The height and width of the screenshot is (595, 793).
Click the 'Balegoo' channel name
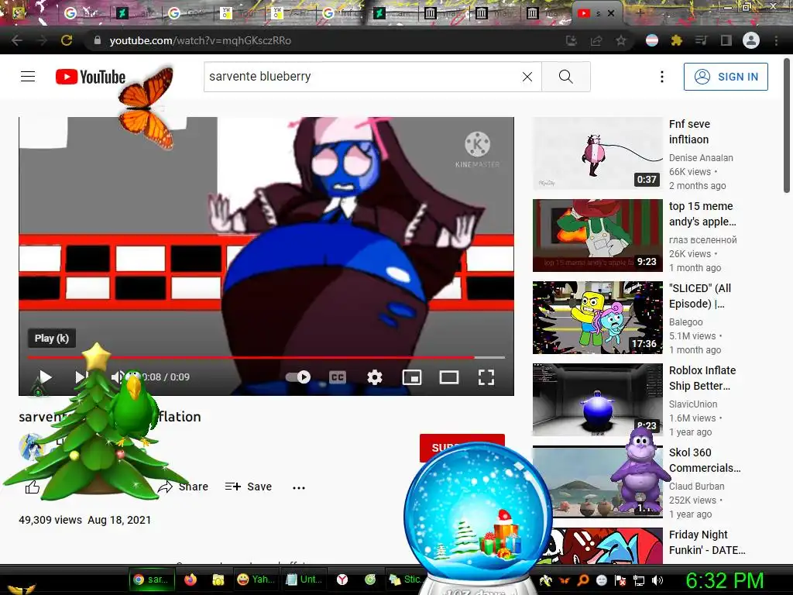click(685, 322)
